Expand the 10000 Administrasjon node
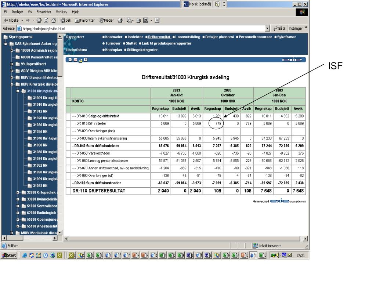The height and width of the screenshot is (282, 376). point(11,51)
